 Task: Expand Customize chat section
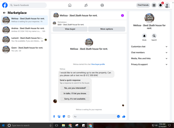coord(149,47)
